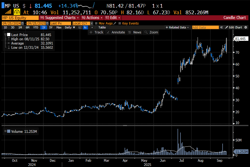
Task: Open the Suggested Charts dropdown
Action: 60,18
